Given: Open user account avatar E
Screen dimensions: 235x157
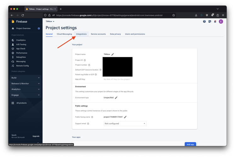Looking at the screenshot, I should pyautogui.click(x=221, y=22).
